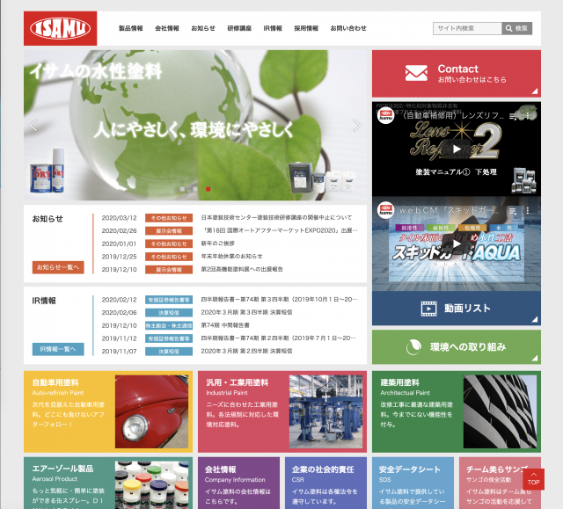
Task: Click curved building thumbnail
Action: pos(500,411)
